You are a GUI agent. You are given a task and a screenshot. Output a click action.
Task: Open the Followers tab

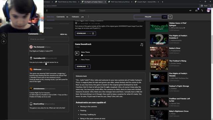pos(78,17)
